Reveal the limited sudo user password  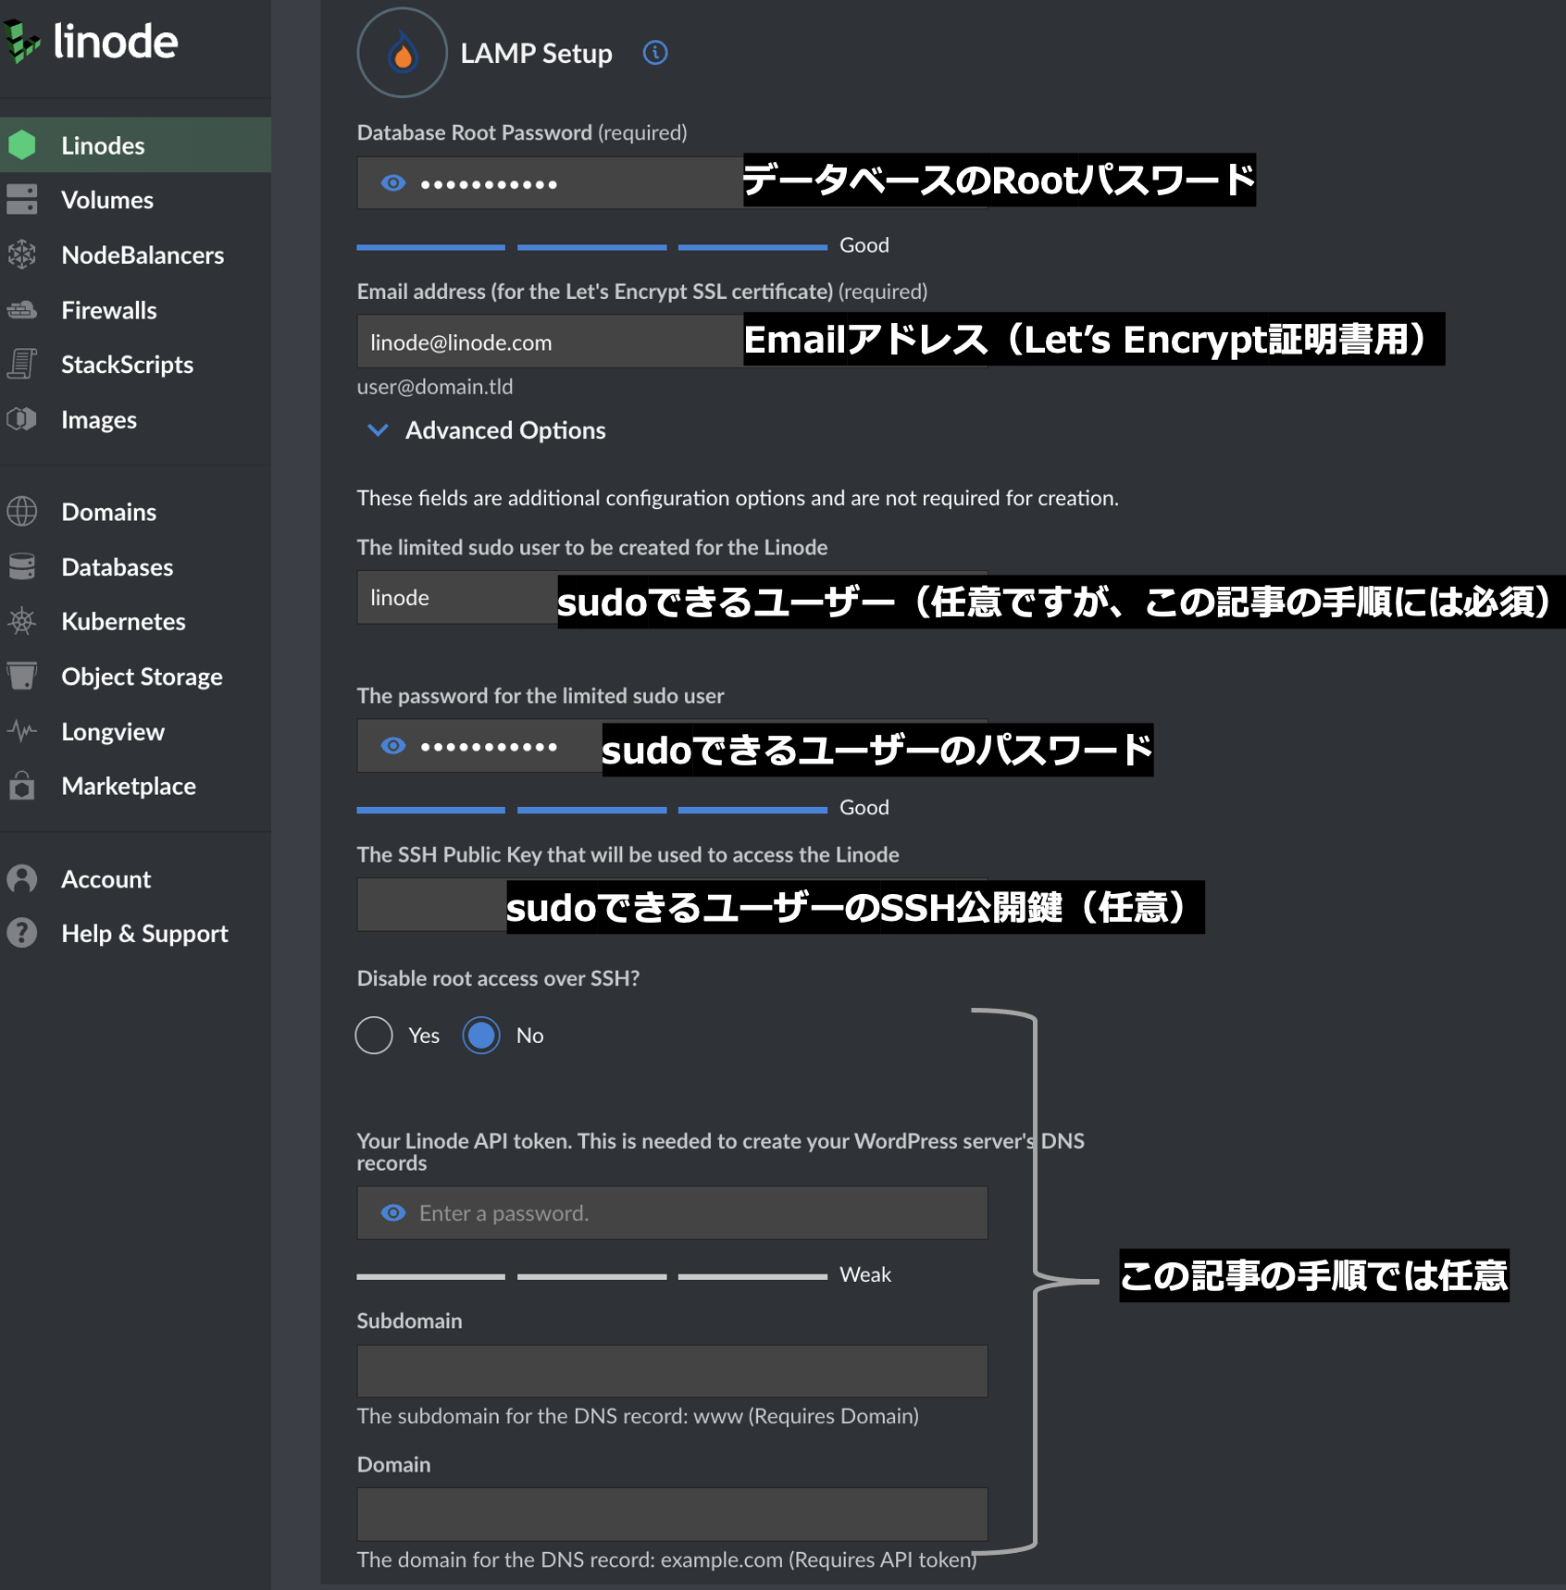click(x=393, y=746)
